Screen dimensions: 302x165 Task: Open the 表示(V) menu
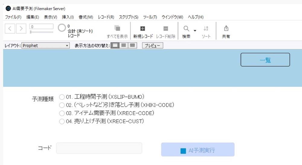50,17
